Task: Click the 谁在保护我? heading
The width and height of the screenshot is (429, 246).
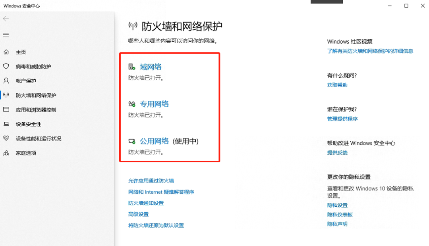Action: pyautogui.click(x=342, y=110)
